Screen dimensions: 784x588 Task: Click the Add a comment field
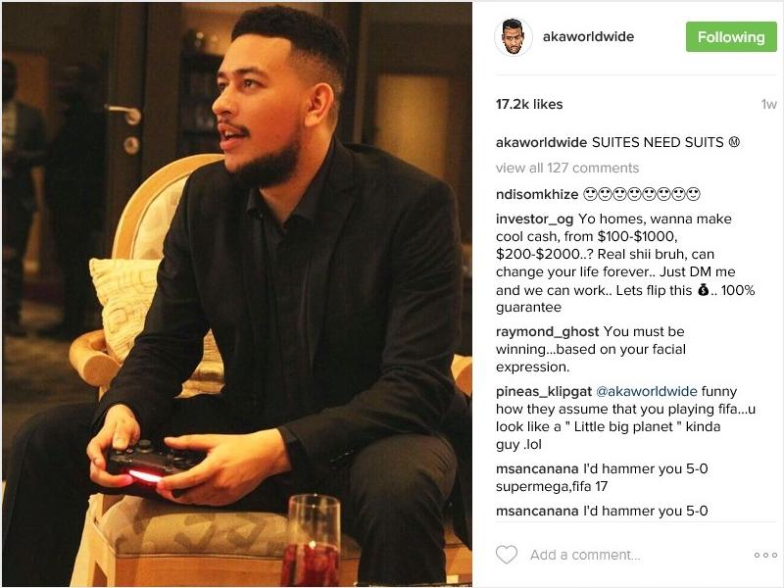pos(632,555)
